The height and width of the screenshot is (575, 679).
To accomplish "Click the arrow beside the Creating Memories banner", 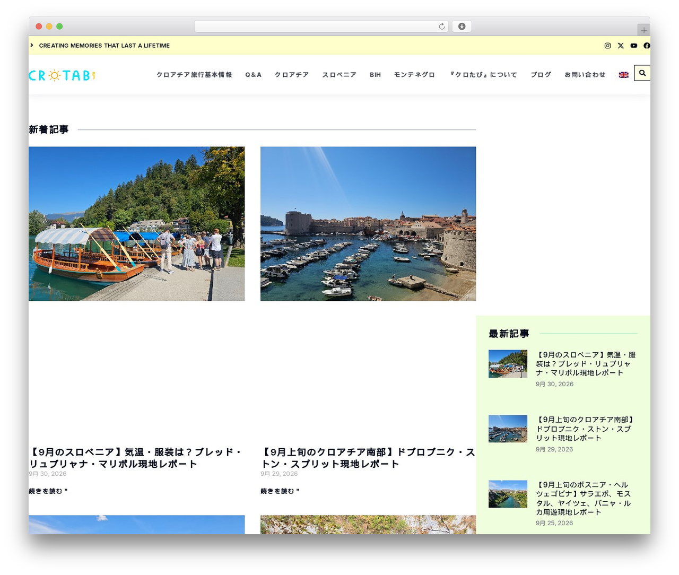I will pyautogui.click(x=32, y=46).
